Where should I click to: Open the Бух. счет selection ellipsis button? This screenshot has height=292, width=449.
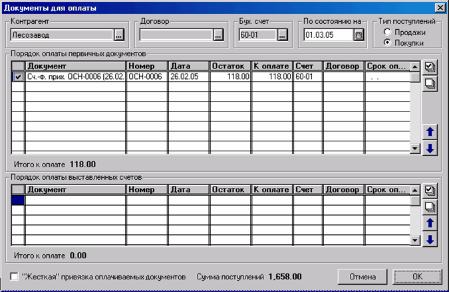tap(282, 35)
